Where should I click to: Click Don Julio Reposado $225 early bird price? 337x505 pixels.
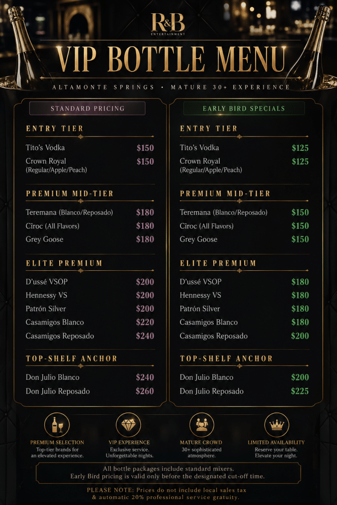click(x=300, y=391)
